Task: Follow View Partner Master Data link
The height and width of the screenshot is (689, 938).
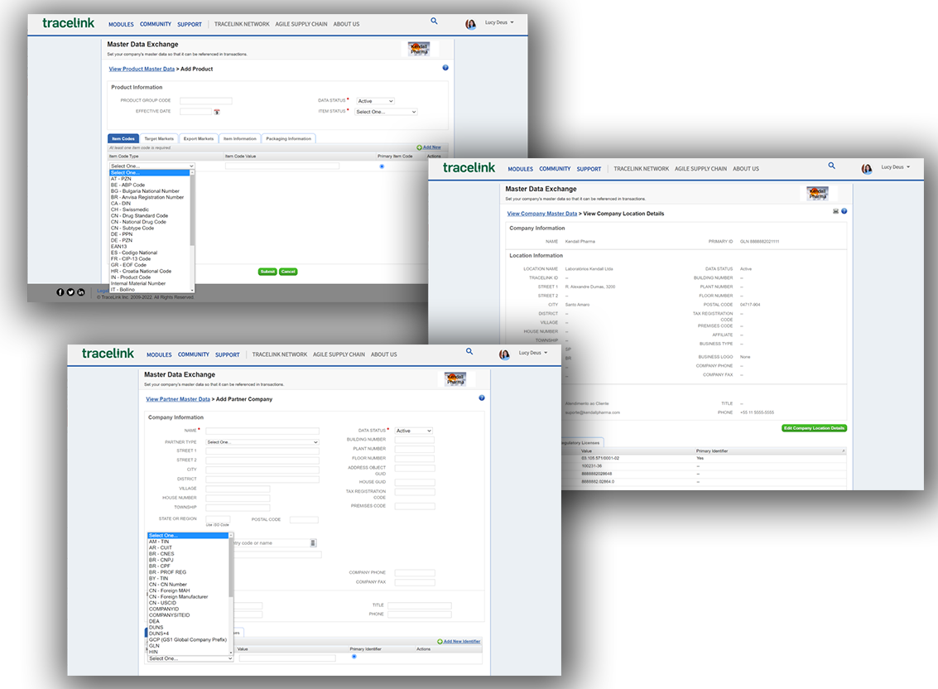Action: [x=178, y=399]
